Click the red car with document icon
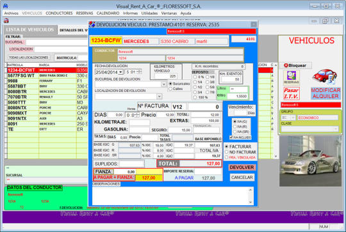 [324, 76]
